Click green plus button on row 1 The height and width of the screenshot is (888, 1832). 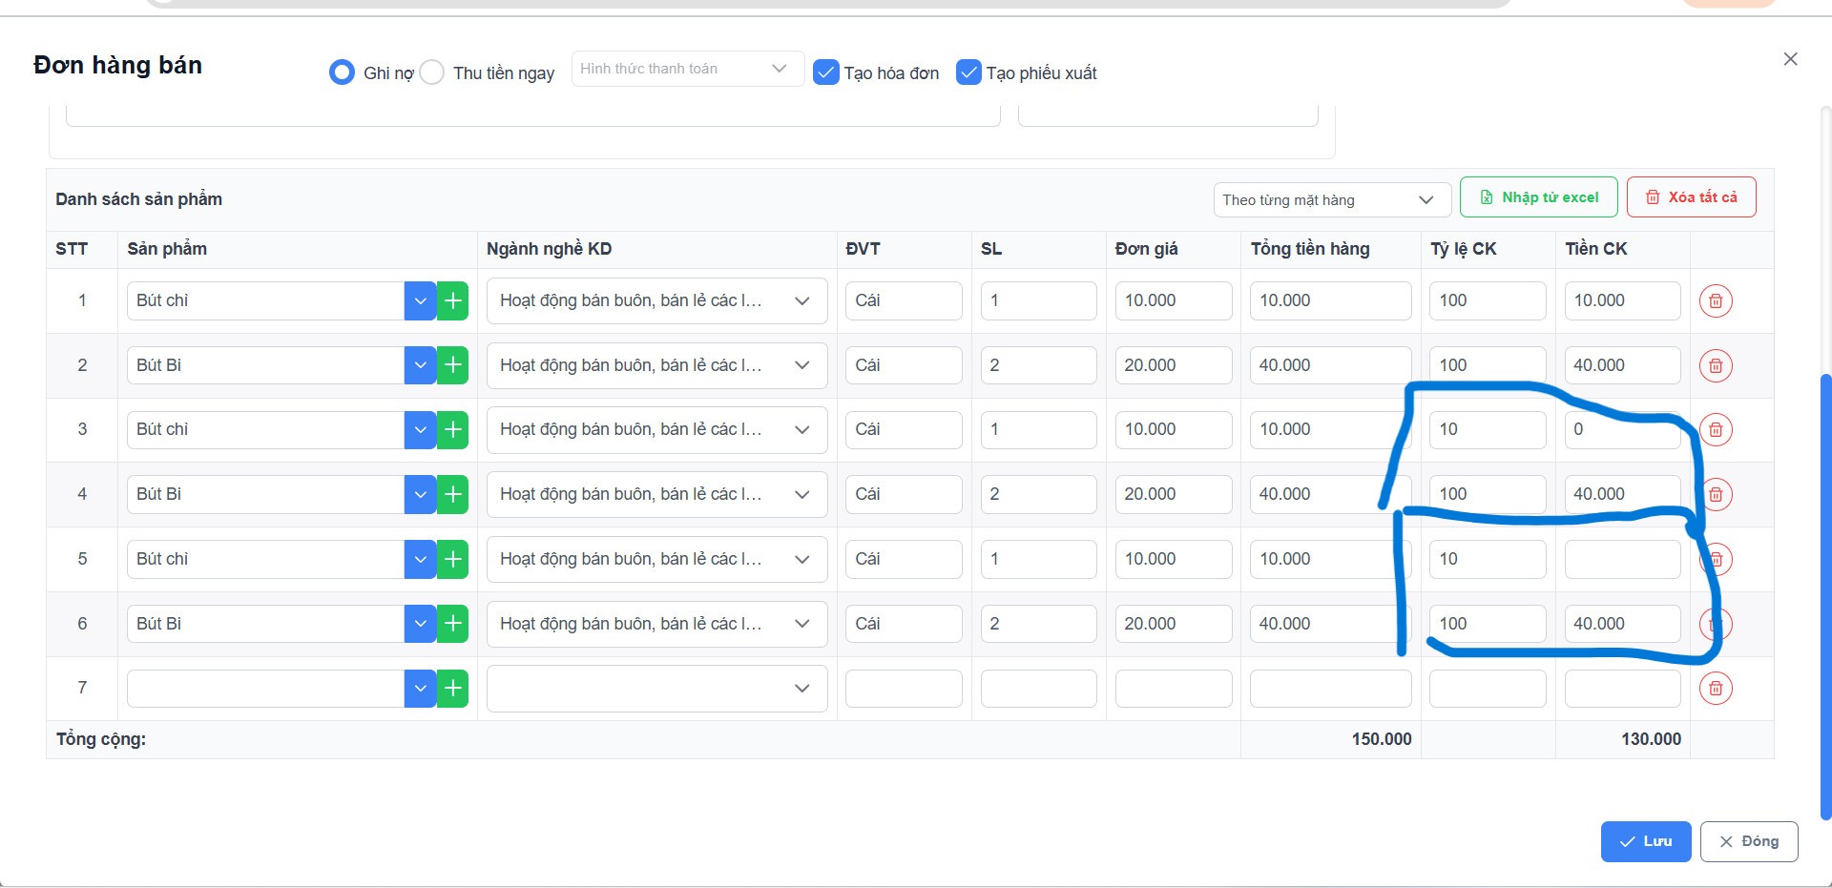point(453,301)
